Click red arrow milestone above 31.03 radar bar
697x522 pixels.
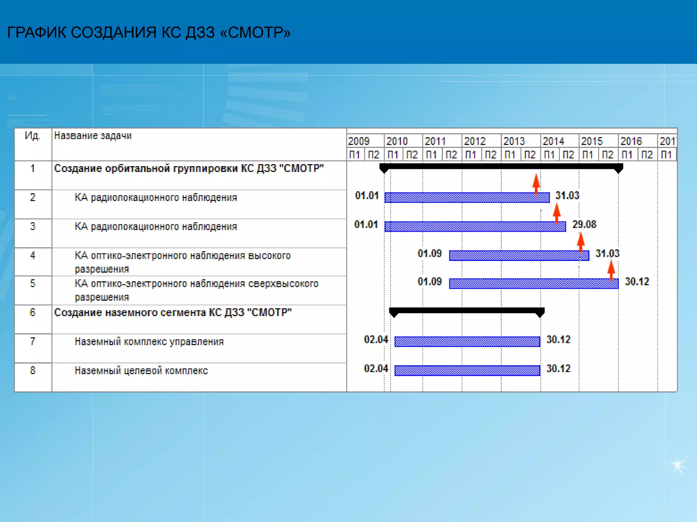(536, 184)
